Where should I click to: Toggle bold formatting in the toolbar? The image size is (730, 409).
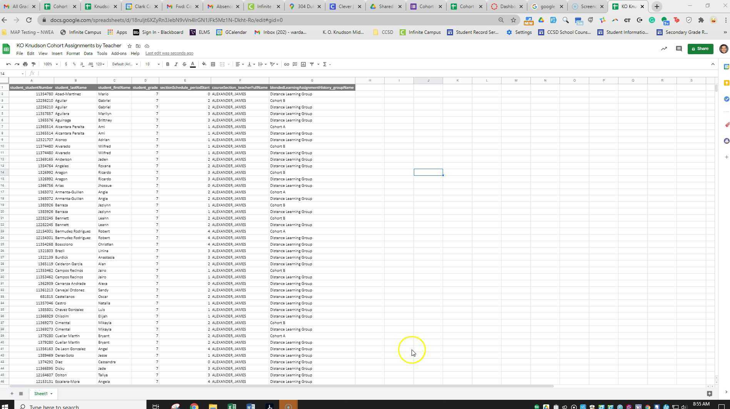[x=167, y=64]
